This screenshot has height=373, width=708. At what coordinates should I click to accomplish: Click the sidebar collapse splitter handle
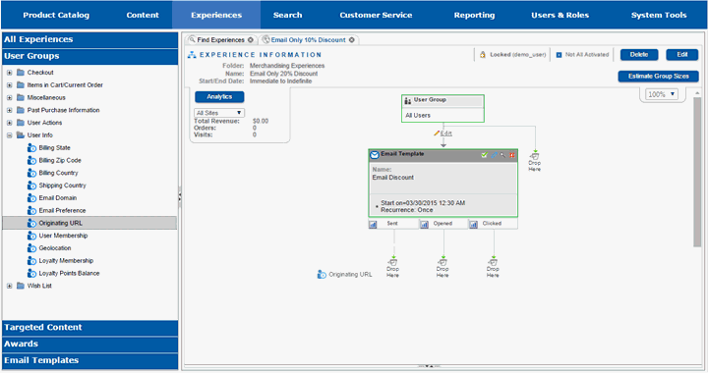[x=180, y=197]
